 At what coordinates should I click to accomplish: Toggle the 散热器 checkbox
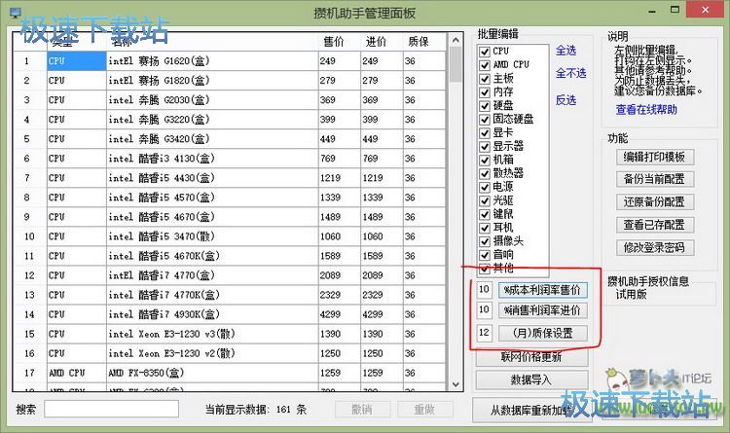coord(485,173)
